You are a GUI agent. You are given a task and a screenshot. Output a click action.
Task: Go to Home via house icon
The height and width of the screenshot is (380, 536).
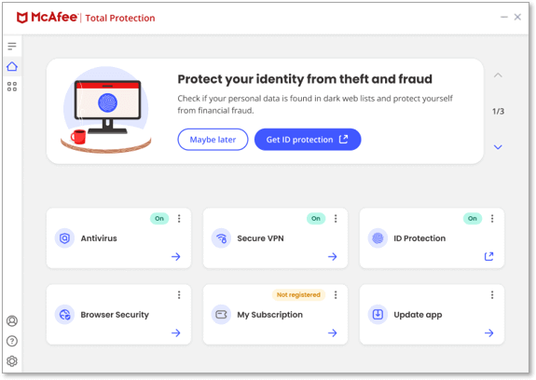pyautogui.click(x=12, y=66)
